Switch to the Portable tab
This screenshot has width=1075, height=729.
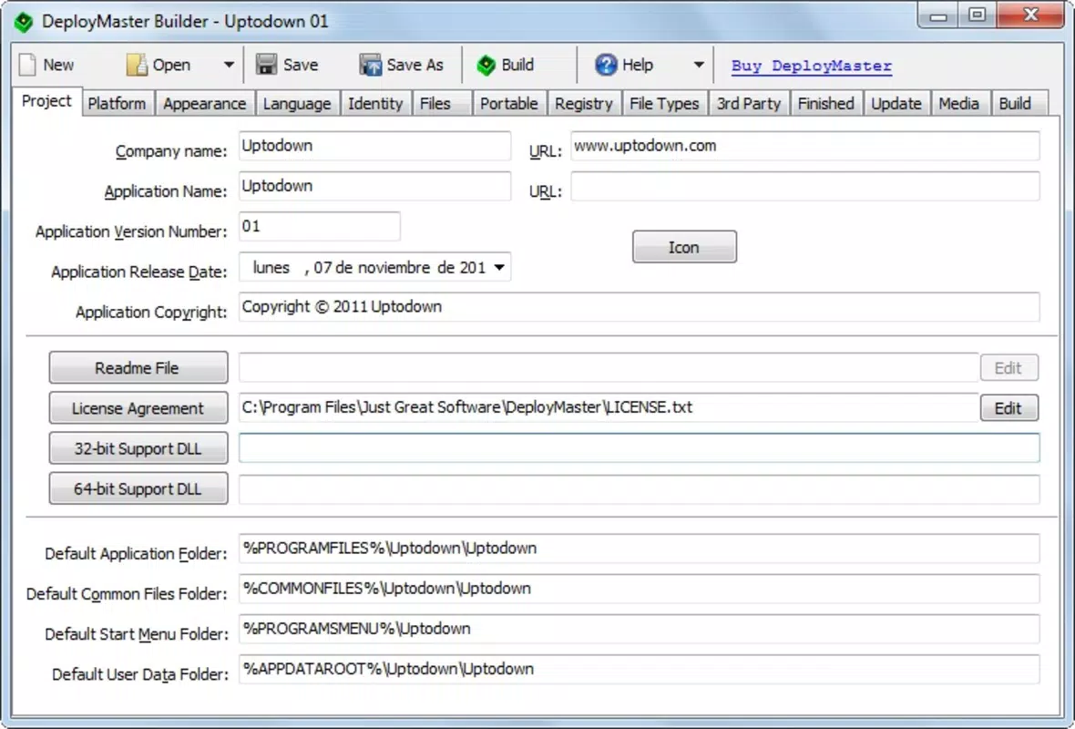(x=508, y=104)
